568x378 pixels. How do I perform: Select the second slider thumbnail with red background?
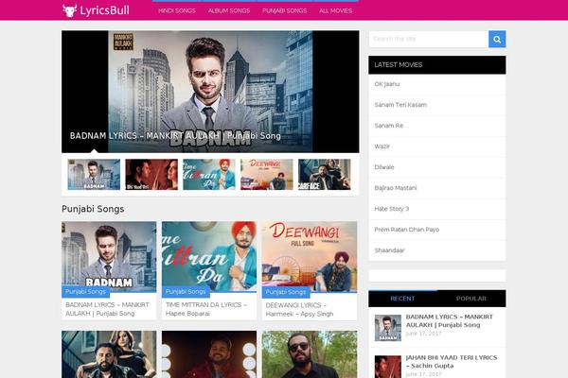pyautogui.click(x=151, y=174)
